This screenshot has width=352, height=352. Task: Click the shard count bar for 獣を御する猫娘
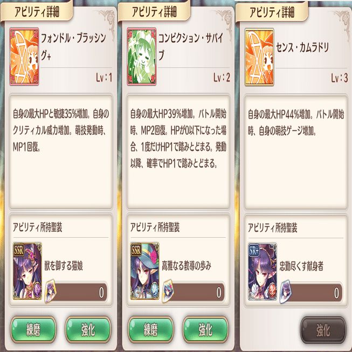pos(79,292)
